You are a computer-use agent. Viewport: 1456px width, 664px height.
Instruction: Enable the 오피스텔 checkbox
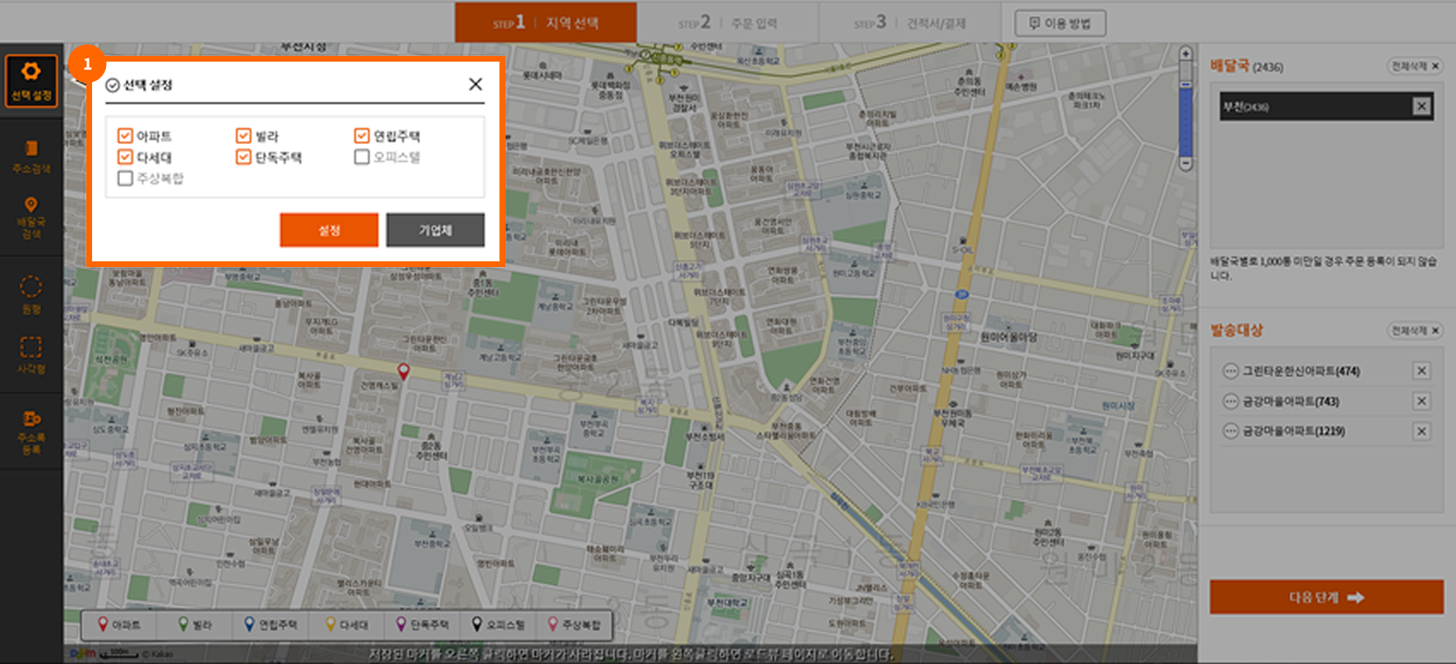(362, 157)
